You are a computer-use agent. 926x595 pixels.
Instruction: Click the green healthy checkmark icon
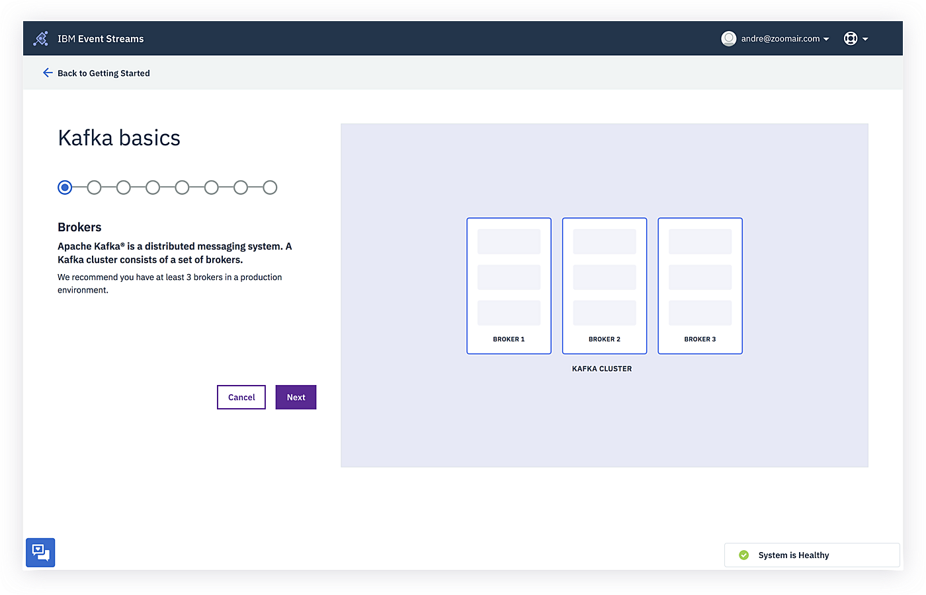click(744, 555)
